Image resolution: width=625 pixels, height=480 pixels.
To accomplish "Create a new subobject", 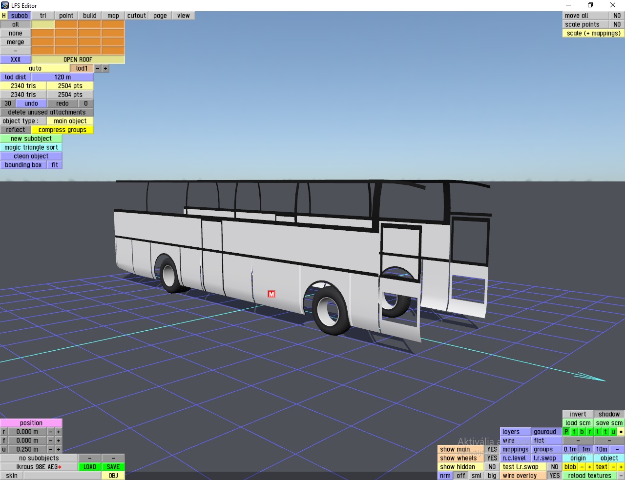I will (x=31, y=139).
